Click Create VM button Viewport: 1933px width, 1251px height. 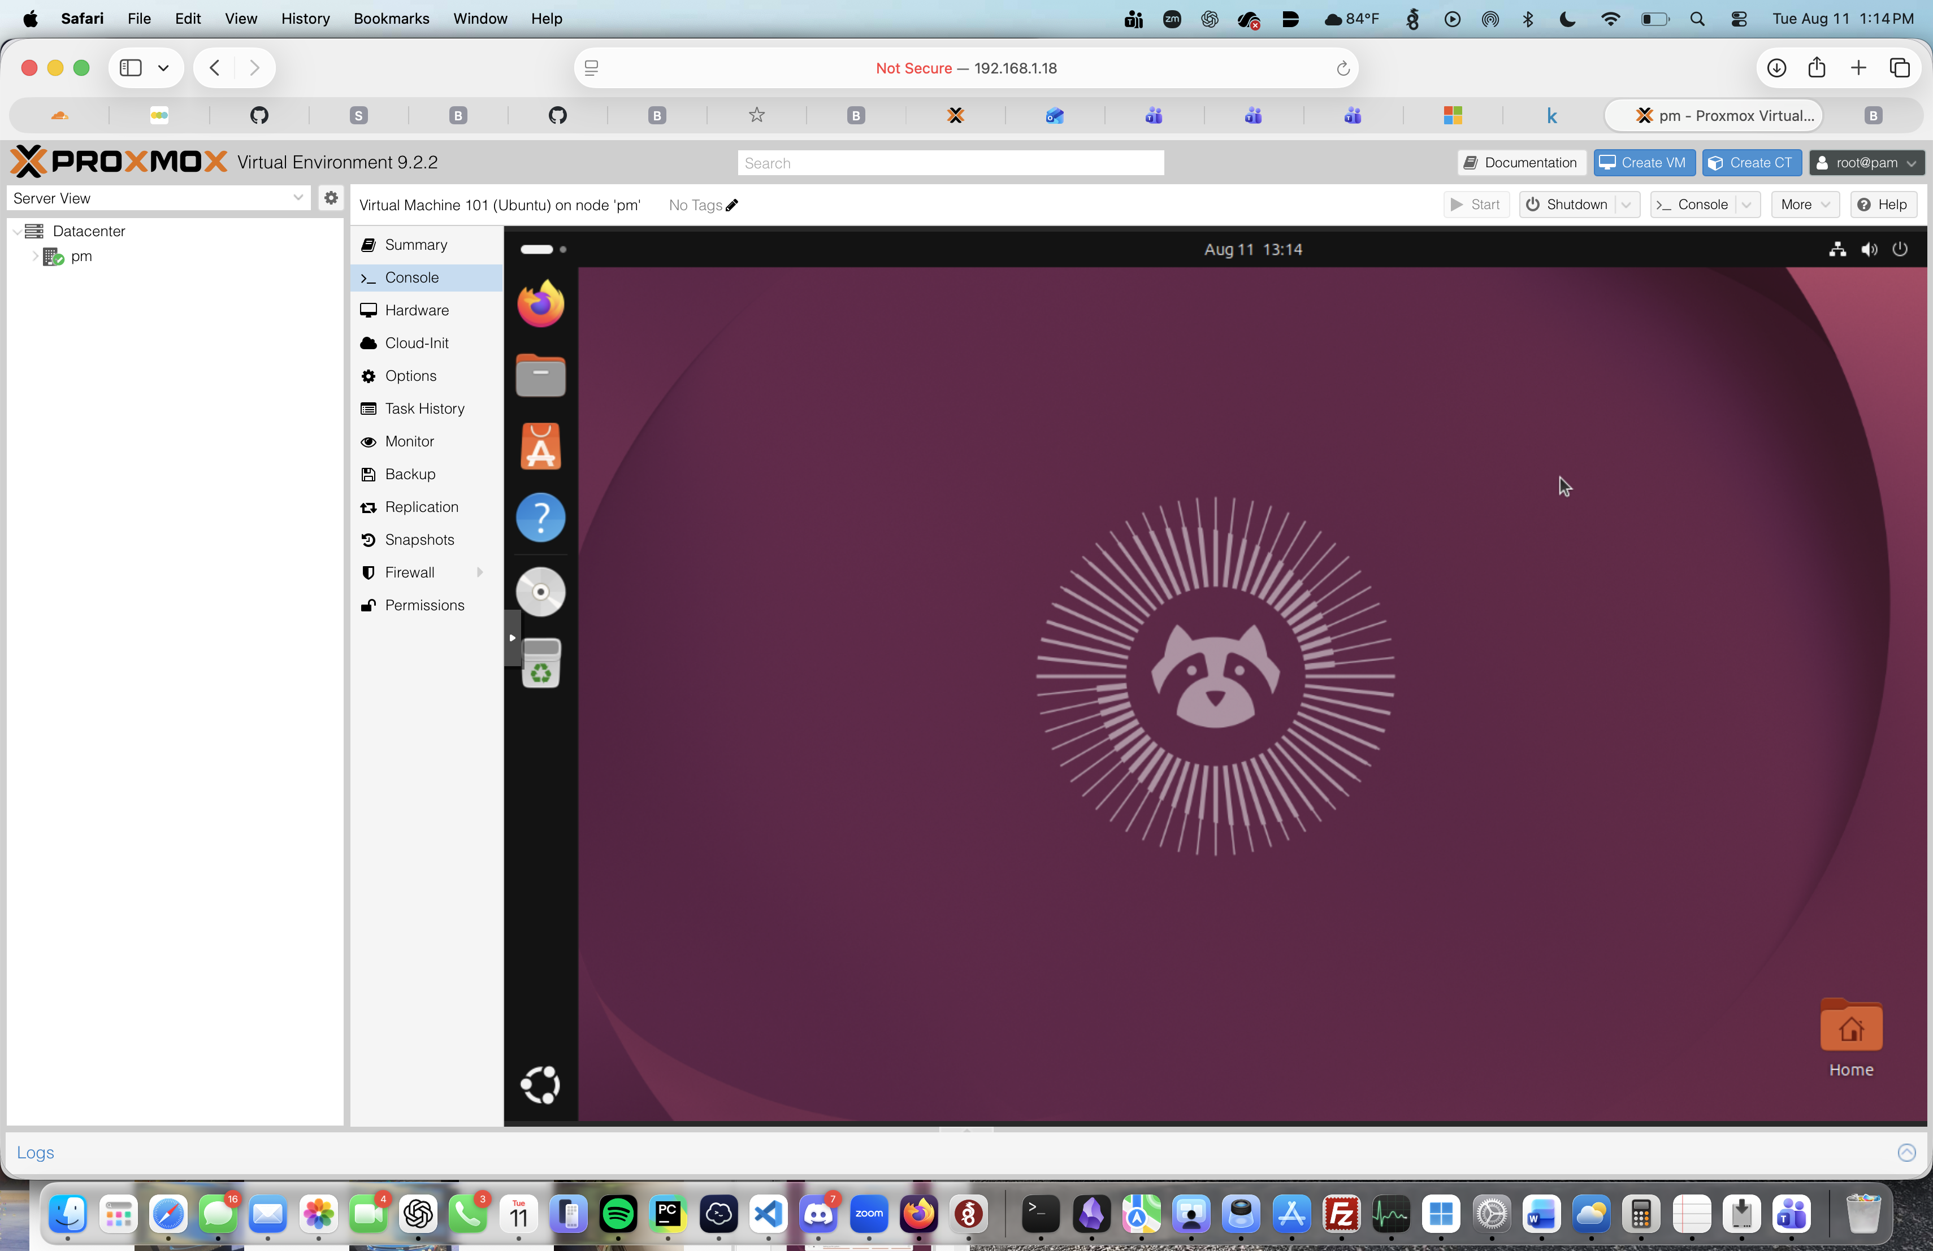1643,162
